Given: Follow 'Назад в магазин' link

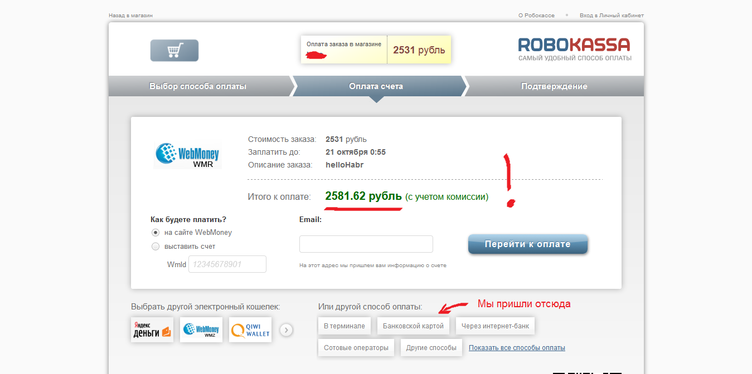Looking at the screenshot, I should [x=130, y=16].
